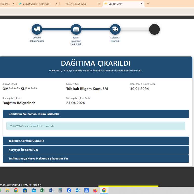
Task: Open File Explorer from the taskbar
Action: click(7, 190)
